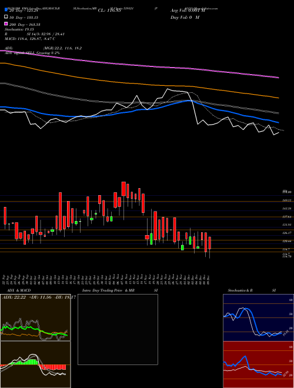Click the first red candlestick on the left
The image size is (294, 388).
[x=5, y=216]
